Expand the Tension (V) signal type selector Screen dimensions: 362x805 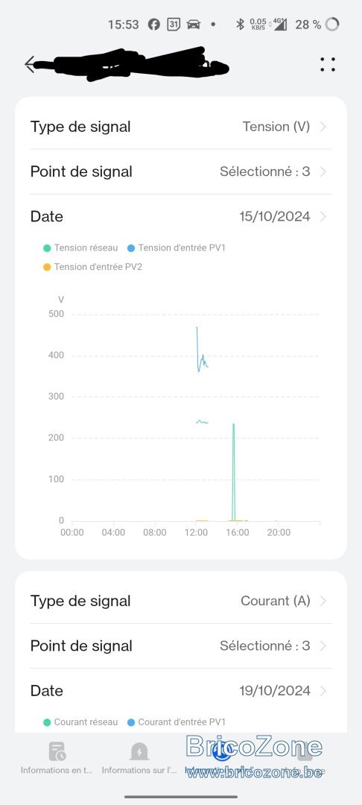coord(181,127)
